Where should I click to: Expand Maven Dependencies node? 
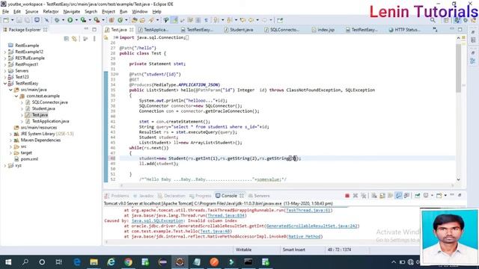click(10, 140)
